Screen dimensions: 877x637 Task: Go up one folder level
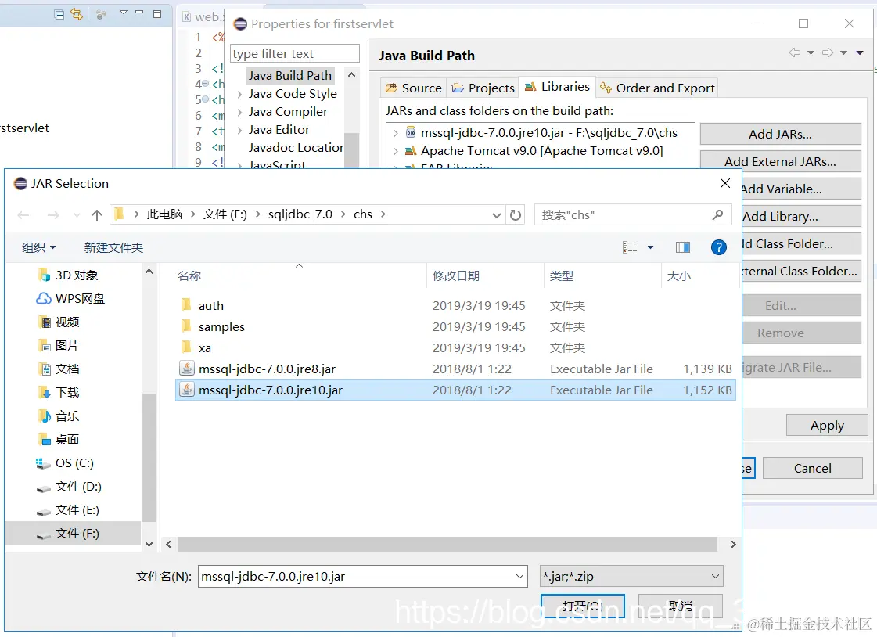(x=97, y=215)
